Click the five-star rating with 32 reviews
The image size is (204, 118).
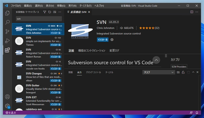point(149,28)
